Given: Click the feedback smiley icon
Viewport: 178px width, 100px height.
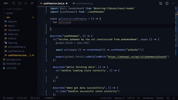Looking at the screenshot, I should [168, 98].
